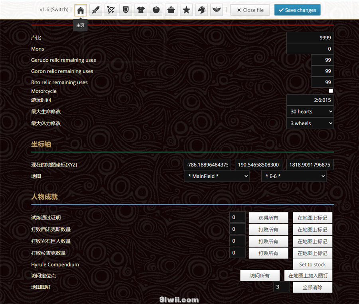Click 在地图上标记 for 试炼通过证明

pos(312,218)
